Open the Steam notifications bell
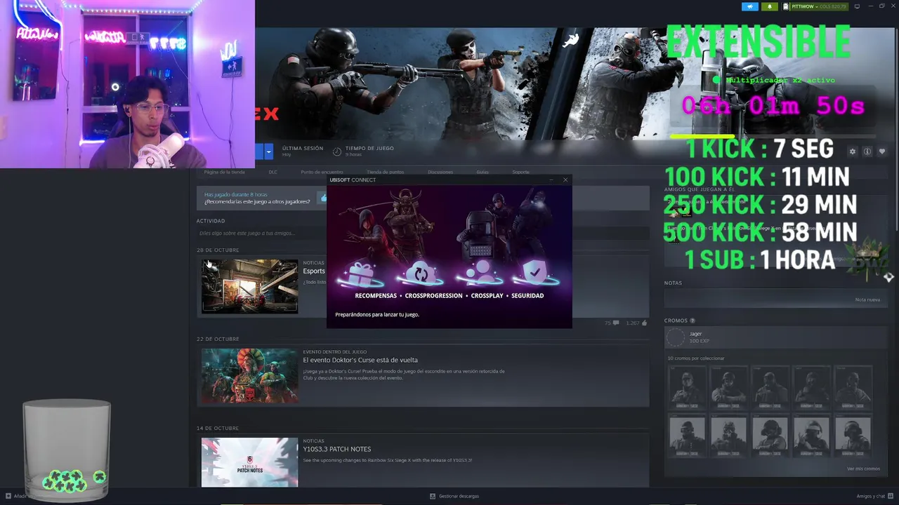The image size is (899, 505). [x=770, y=6]
